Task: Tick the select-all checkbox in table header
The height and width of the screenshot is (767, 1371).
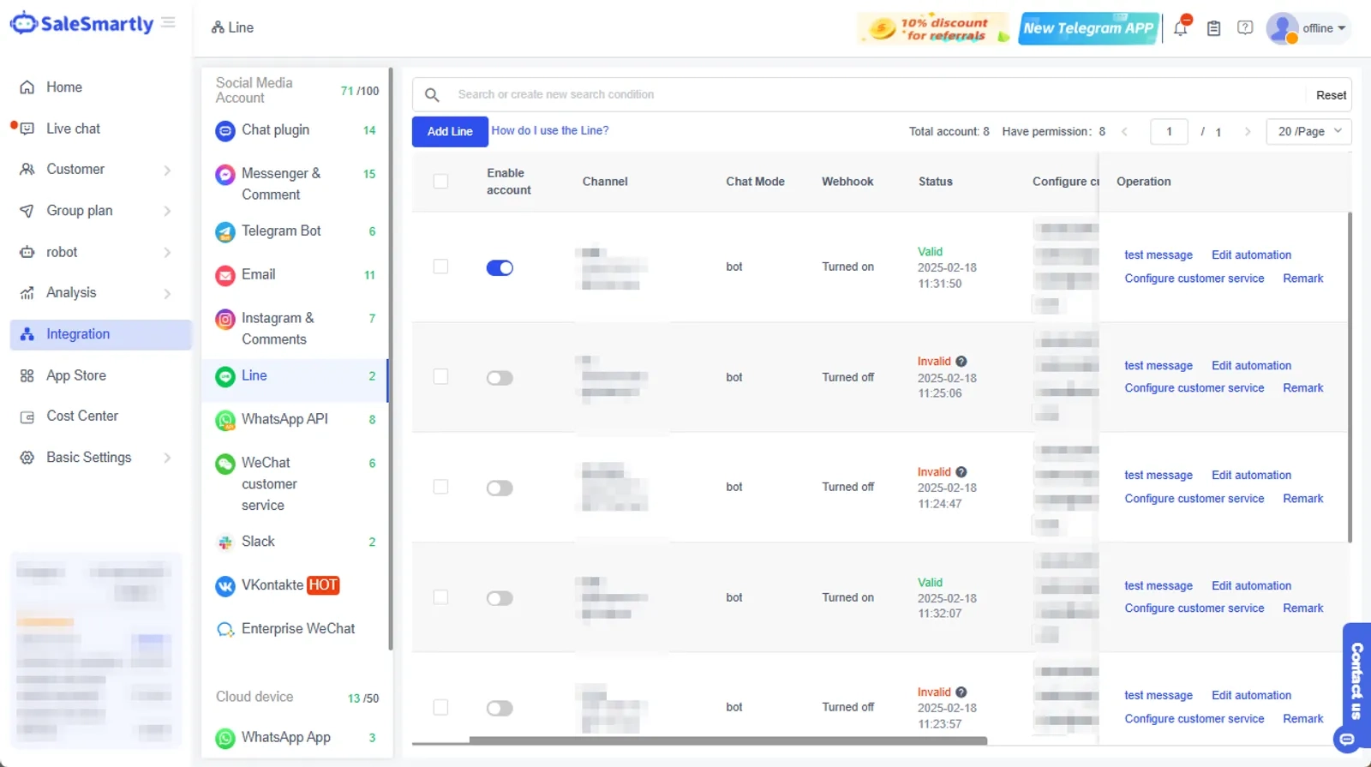Action: [x=440, y=182]
